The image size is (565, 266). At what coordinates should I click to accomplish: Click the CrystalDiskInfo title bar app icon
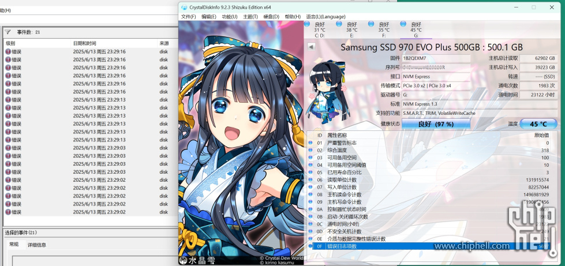[x=184, y=7]
